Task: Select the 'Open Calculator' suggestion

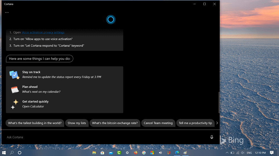Action: click(33, 106)
